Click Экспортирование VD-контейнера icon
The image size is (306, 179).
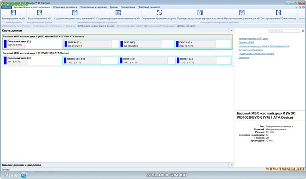pyautogui.click(x=278, y=14)
